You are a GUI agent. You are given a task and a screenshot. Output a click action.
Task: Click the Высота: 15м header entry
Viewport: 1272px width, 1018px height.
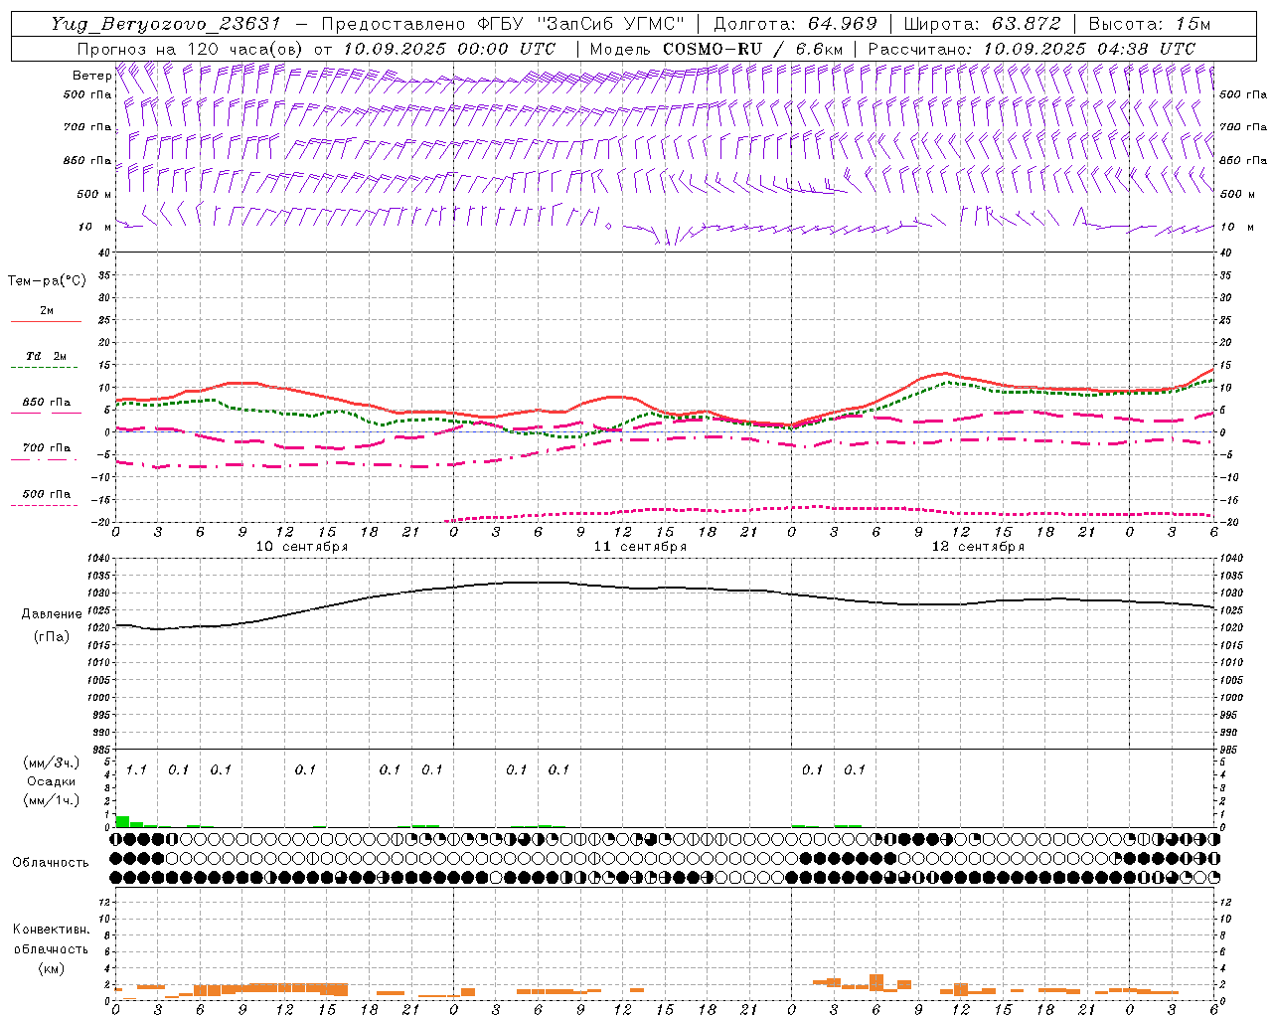(x=1150, y=24)
